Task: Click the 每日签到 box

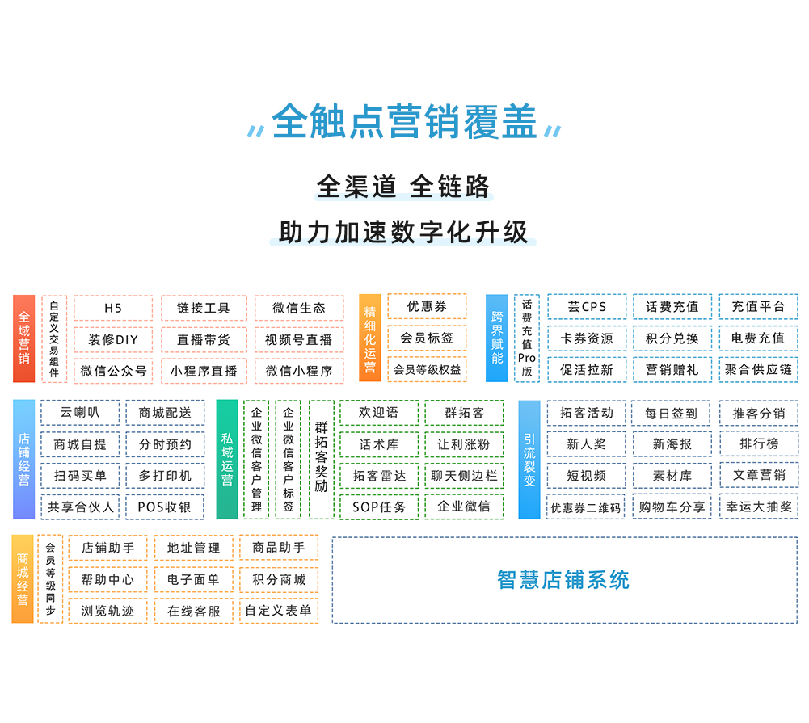Action: [672, 413]
